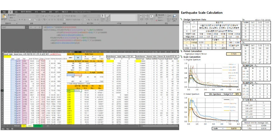Select the yellow LCB10 cell

tap(71, 111)
